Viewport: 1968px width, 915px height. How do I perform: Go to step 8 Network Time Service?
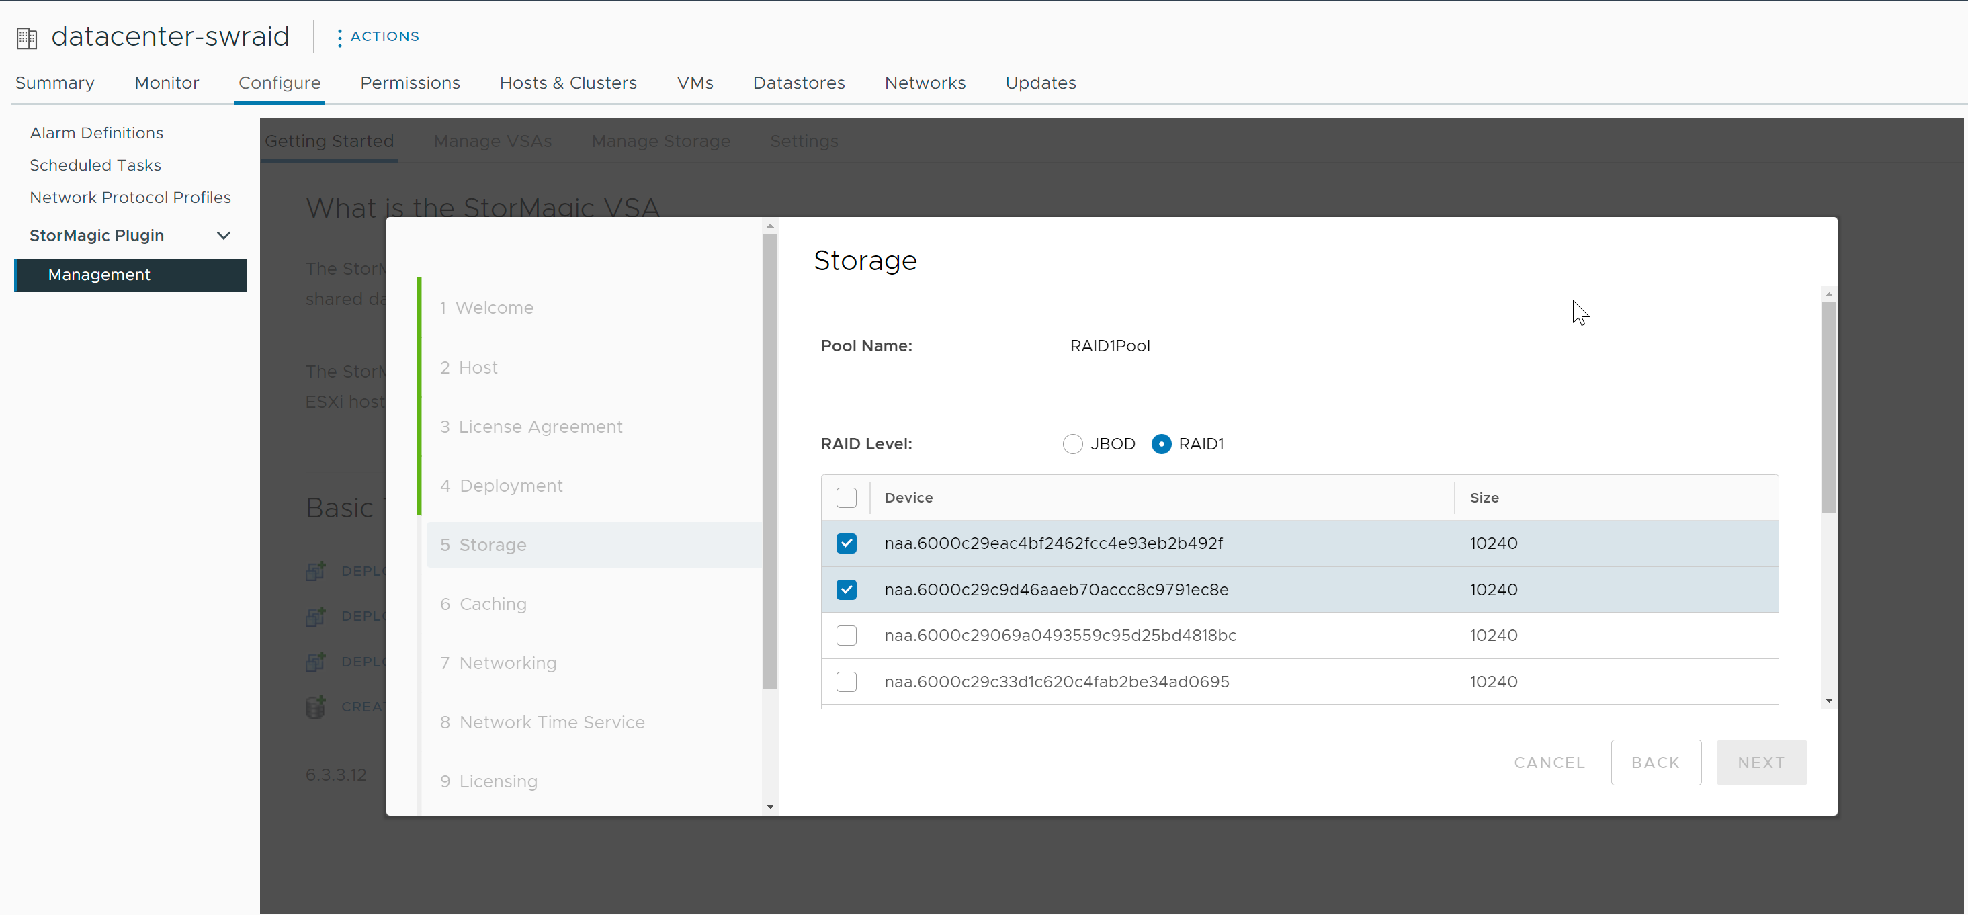point(542,723)
